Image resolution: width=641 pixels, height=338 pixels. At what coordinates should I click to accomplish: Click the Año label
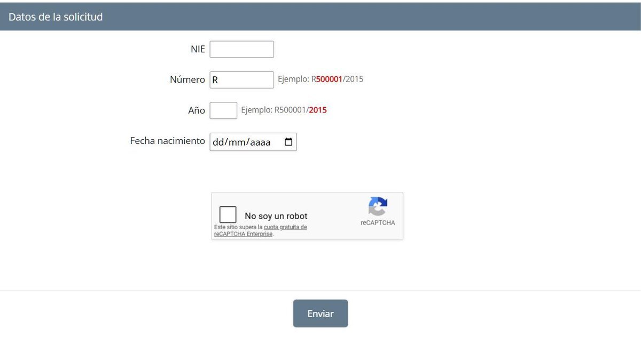point(196,110)
